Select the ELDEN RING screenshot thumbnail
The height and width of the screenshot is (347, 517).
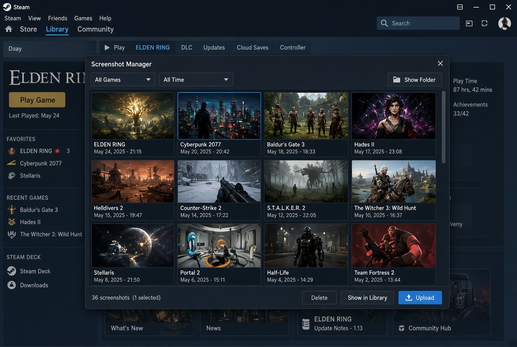click(132, 116)
